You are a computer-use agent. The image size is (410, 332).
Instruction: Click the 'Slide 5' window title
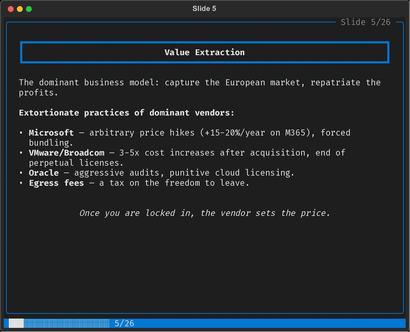[204, 9]
